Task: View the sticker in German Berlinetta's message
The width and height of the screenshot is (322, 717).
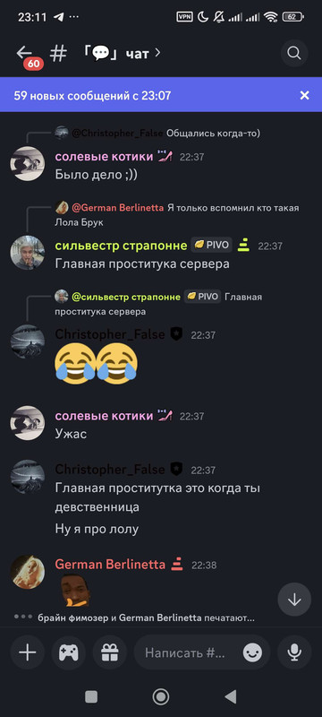Action: [74, 591]
